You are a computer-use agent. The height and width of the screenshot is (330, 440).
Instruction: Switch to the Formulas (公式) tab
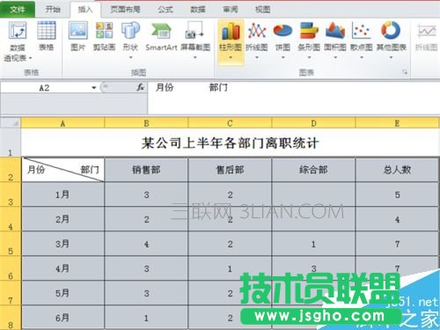[165, 10]
